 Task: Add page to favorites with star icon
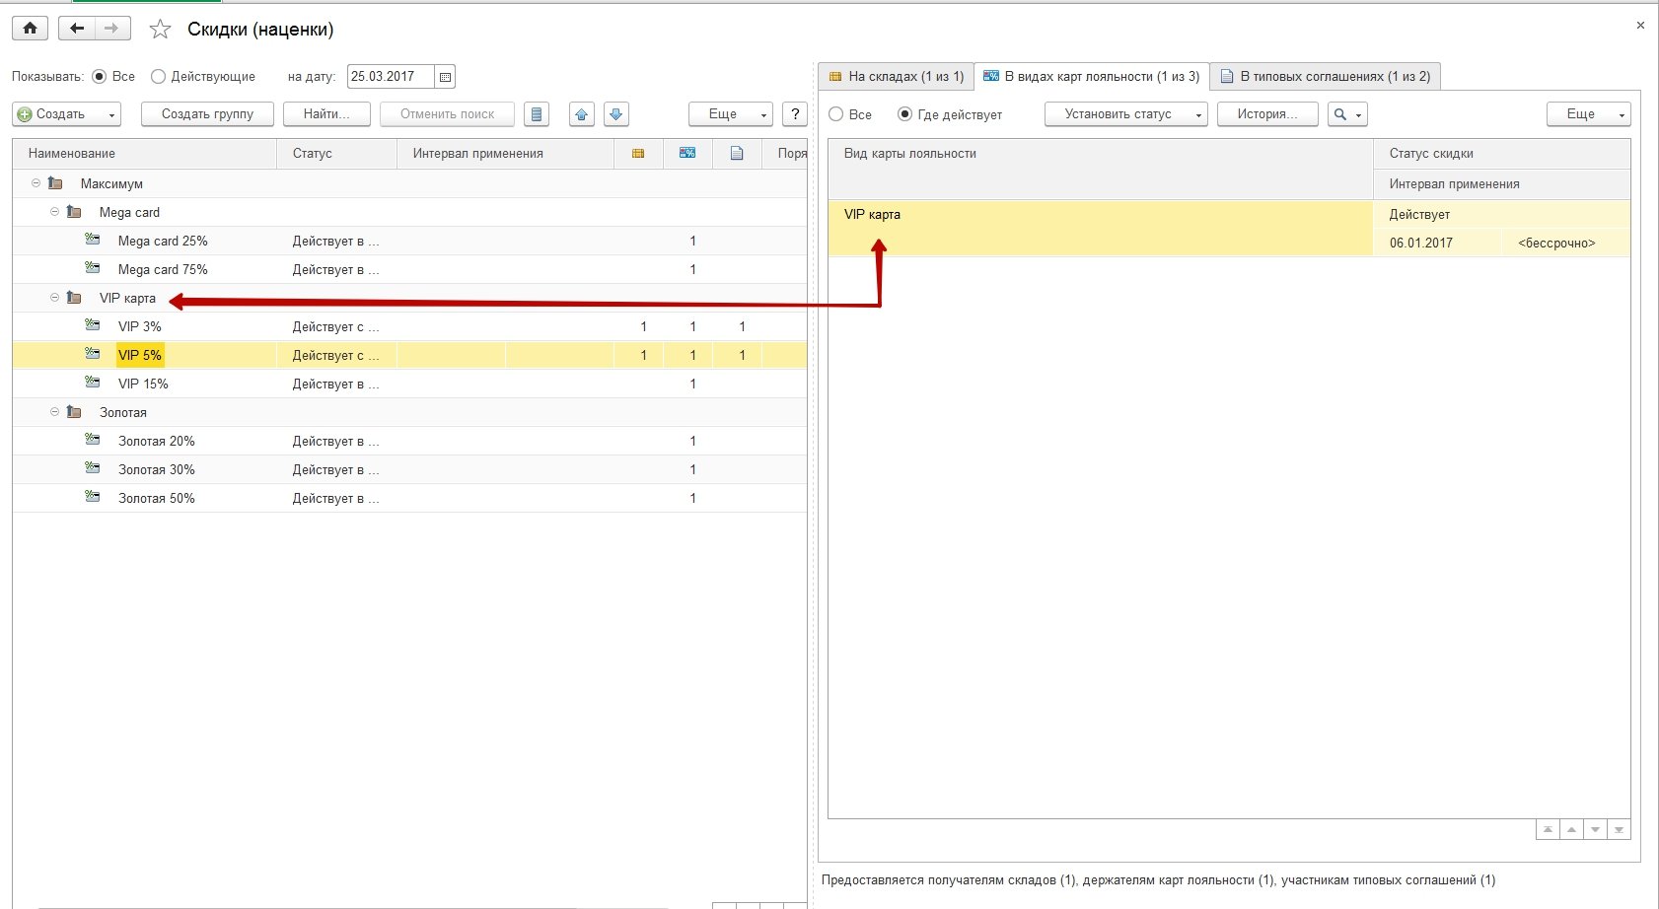[160, 30]
